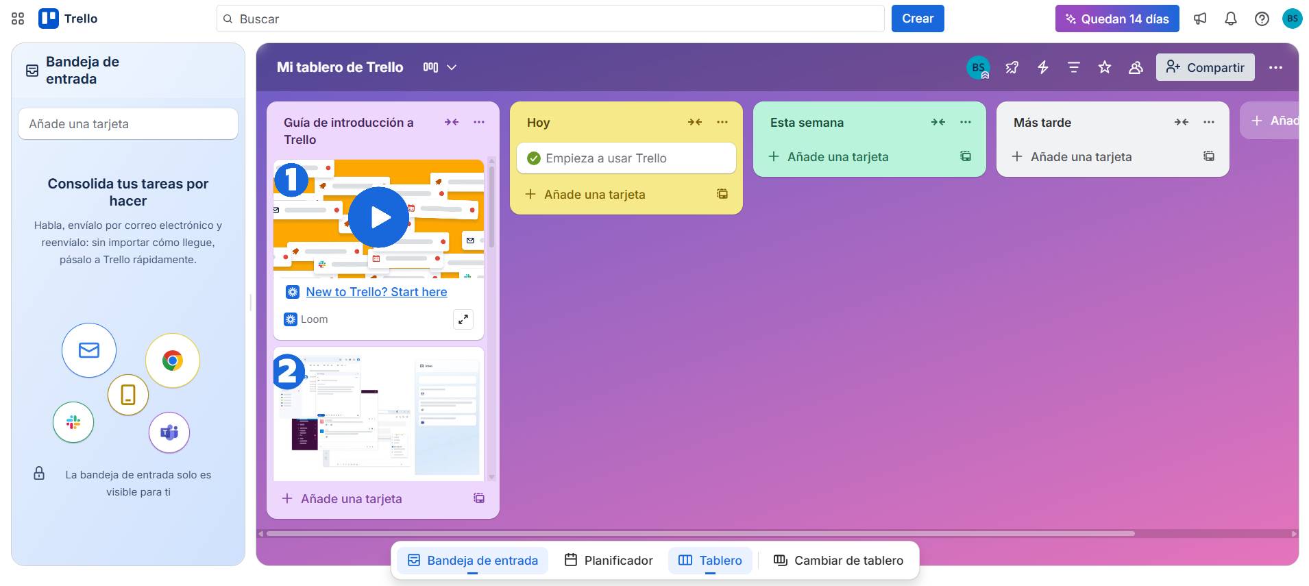Click Añade una tarjeta in Esta semana

[837, 157]
